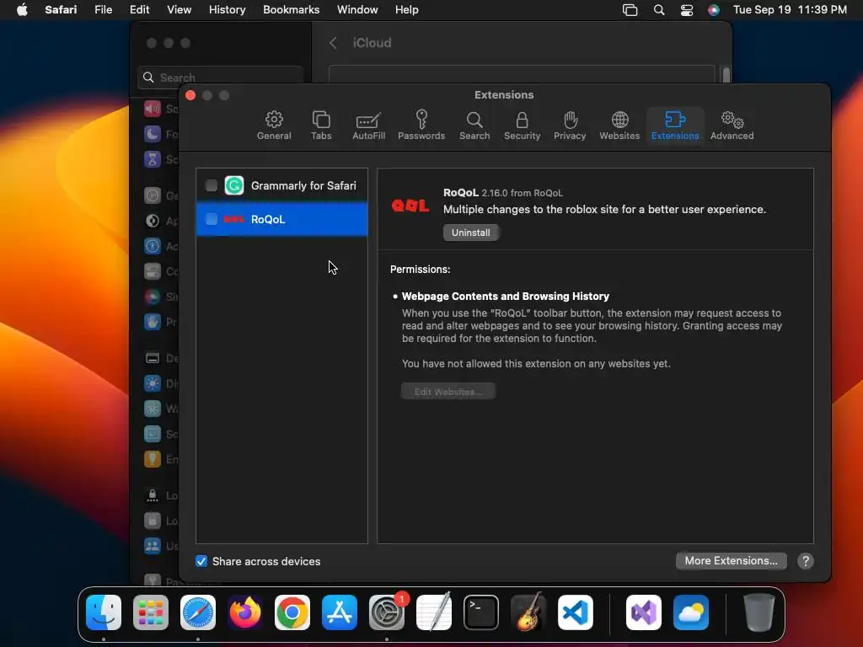Viewport: 863px width, 647px height.
Task: Open Google Chrome from the Dock
Action: click(x=292, y=612)
